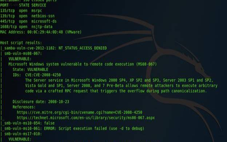Click the 135/tcp msrpc port line
The width and height of the screenshot is (227, 142).
point(21,11)
